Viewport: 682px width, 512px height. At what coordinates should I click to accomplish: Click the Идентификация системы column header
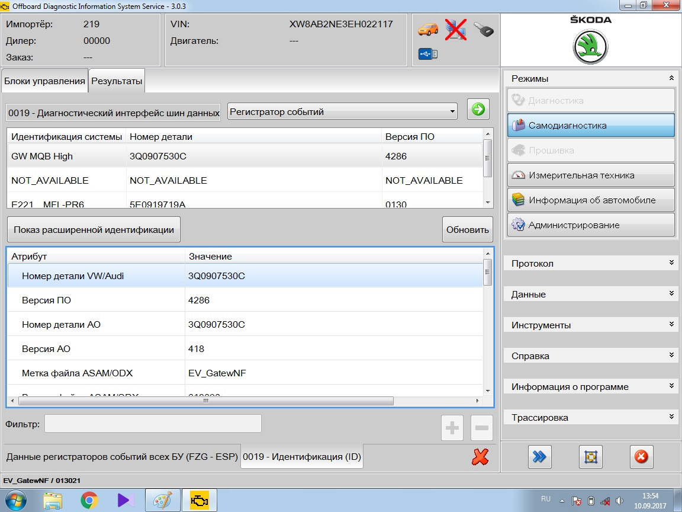(x=66, y=137)
